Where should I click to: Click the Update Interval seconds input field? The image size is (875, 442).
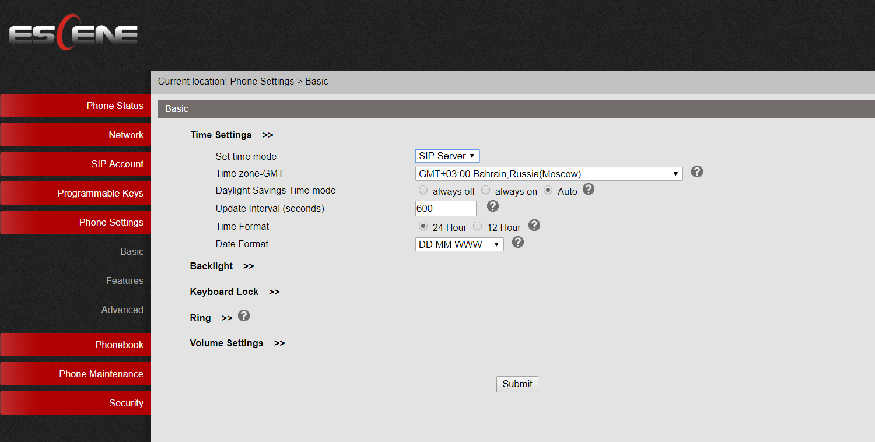point(446,208)
